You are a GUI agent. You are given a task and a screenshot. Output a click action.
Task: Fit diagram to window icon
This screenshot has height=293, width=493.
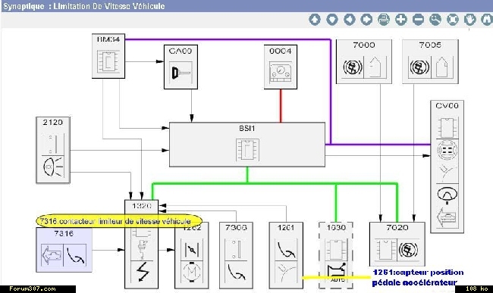click(x=453, y=20)
